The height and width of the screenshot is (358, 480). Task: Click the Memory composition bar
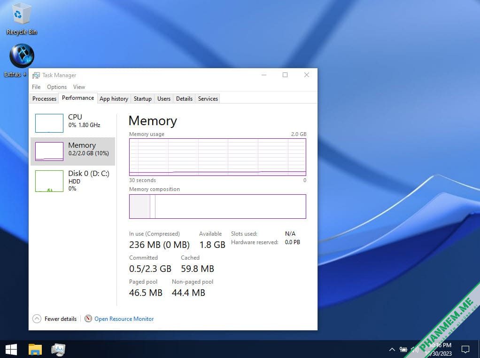[x=217, y=206]
